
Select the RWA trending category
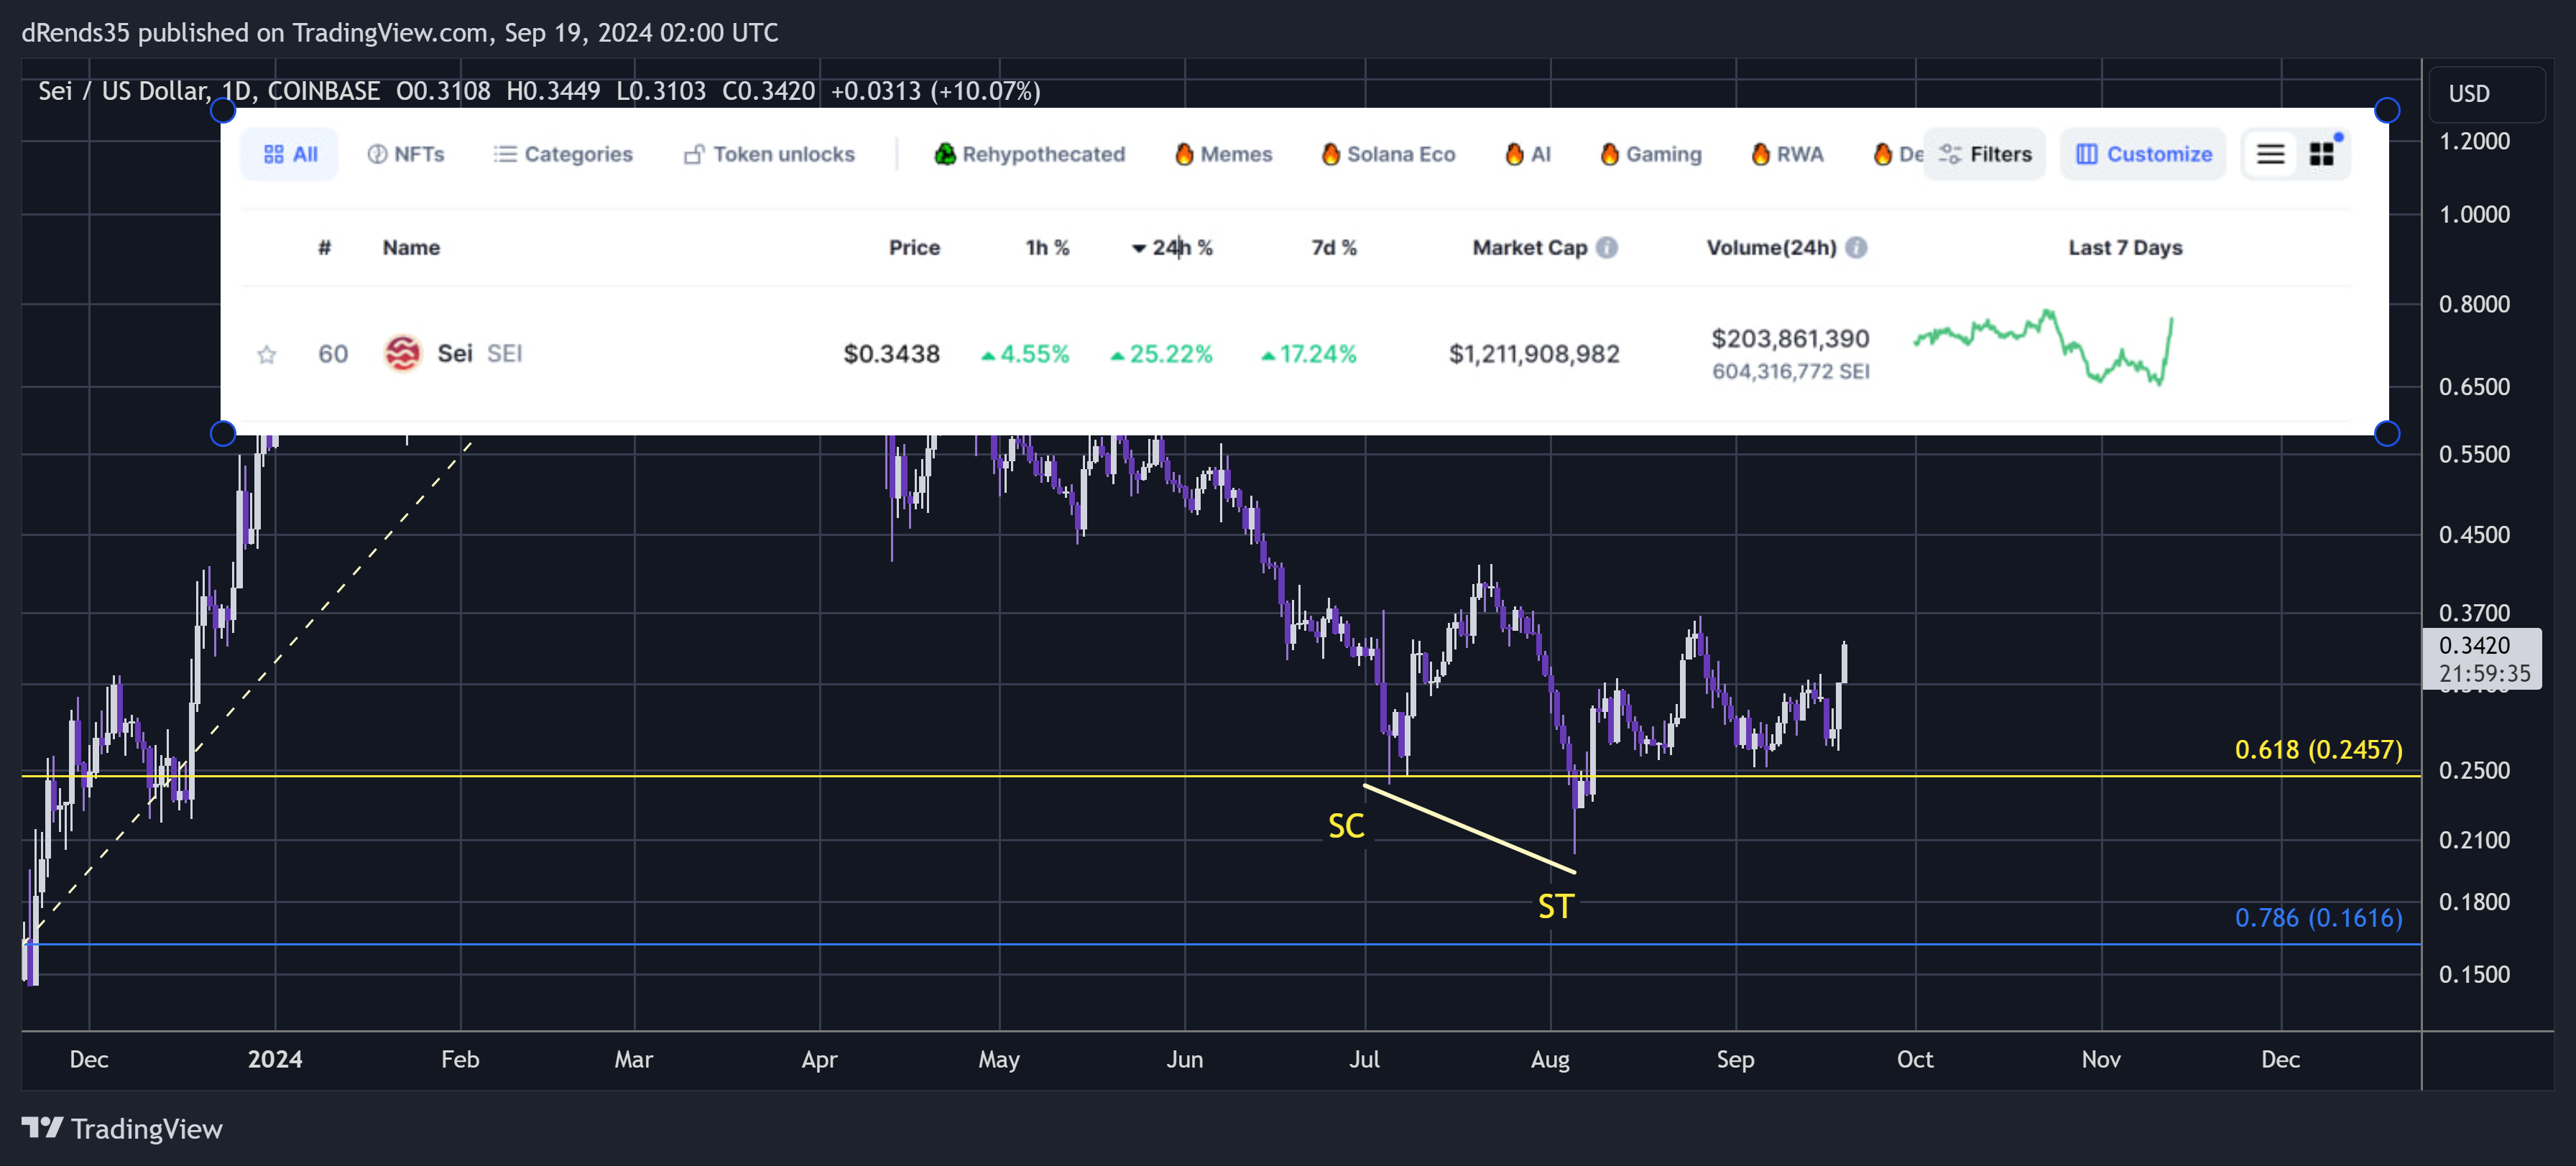pyautogui.click(x=1788, y=154)
